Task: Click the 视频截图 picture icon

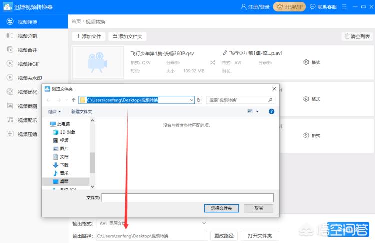Action: pyautogui.click(x=10, y=105)
